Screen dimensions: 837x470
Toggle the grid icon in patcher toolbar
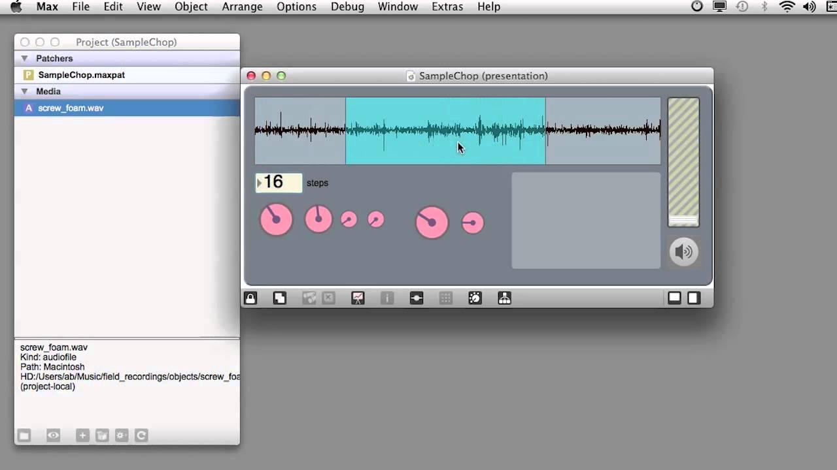446,298
